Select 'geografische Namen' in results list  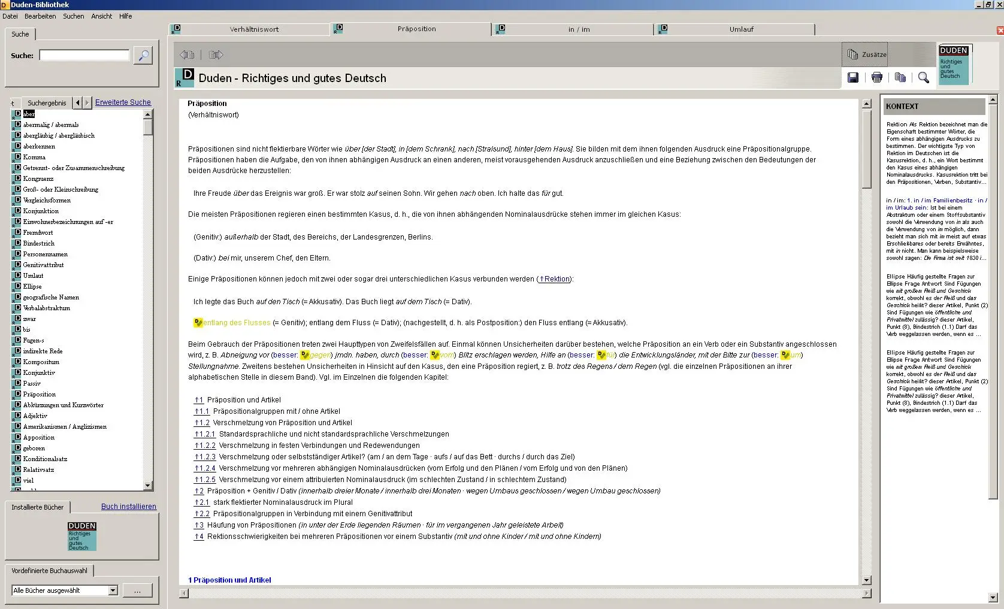51,297
